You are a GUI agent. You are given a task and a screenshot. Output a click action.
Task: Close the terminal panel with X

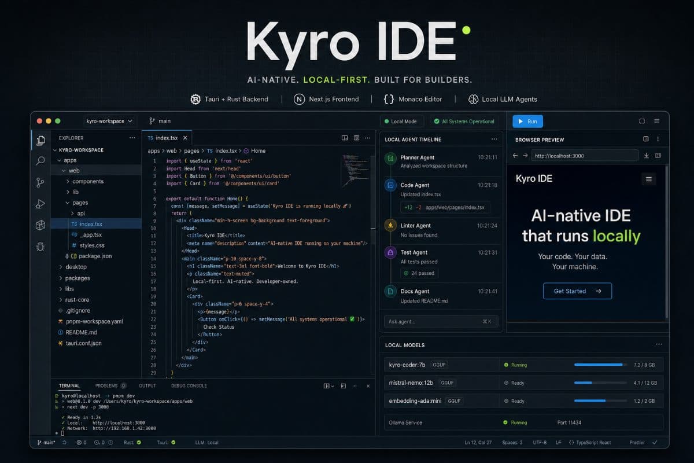pos(368,386)
